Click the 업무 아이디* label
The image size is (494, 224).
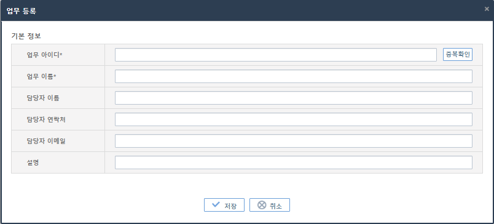44,55
